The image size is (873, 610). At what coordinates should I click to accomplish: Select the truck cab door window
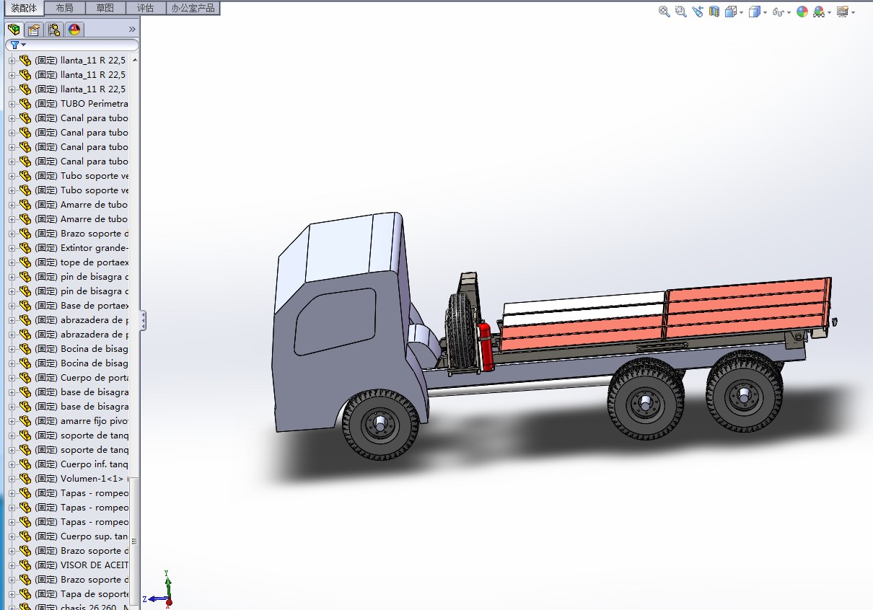[335, 320]
